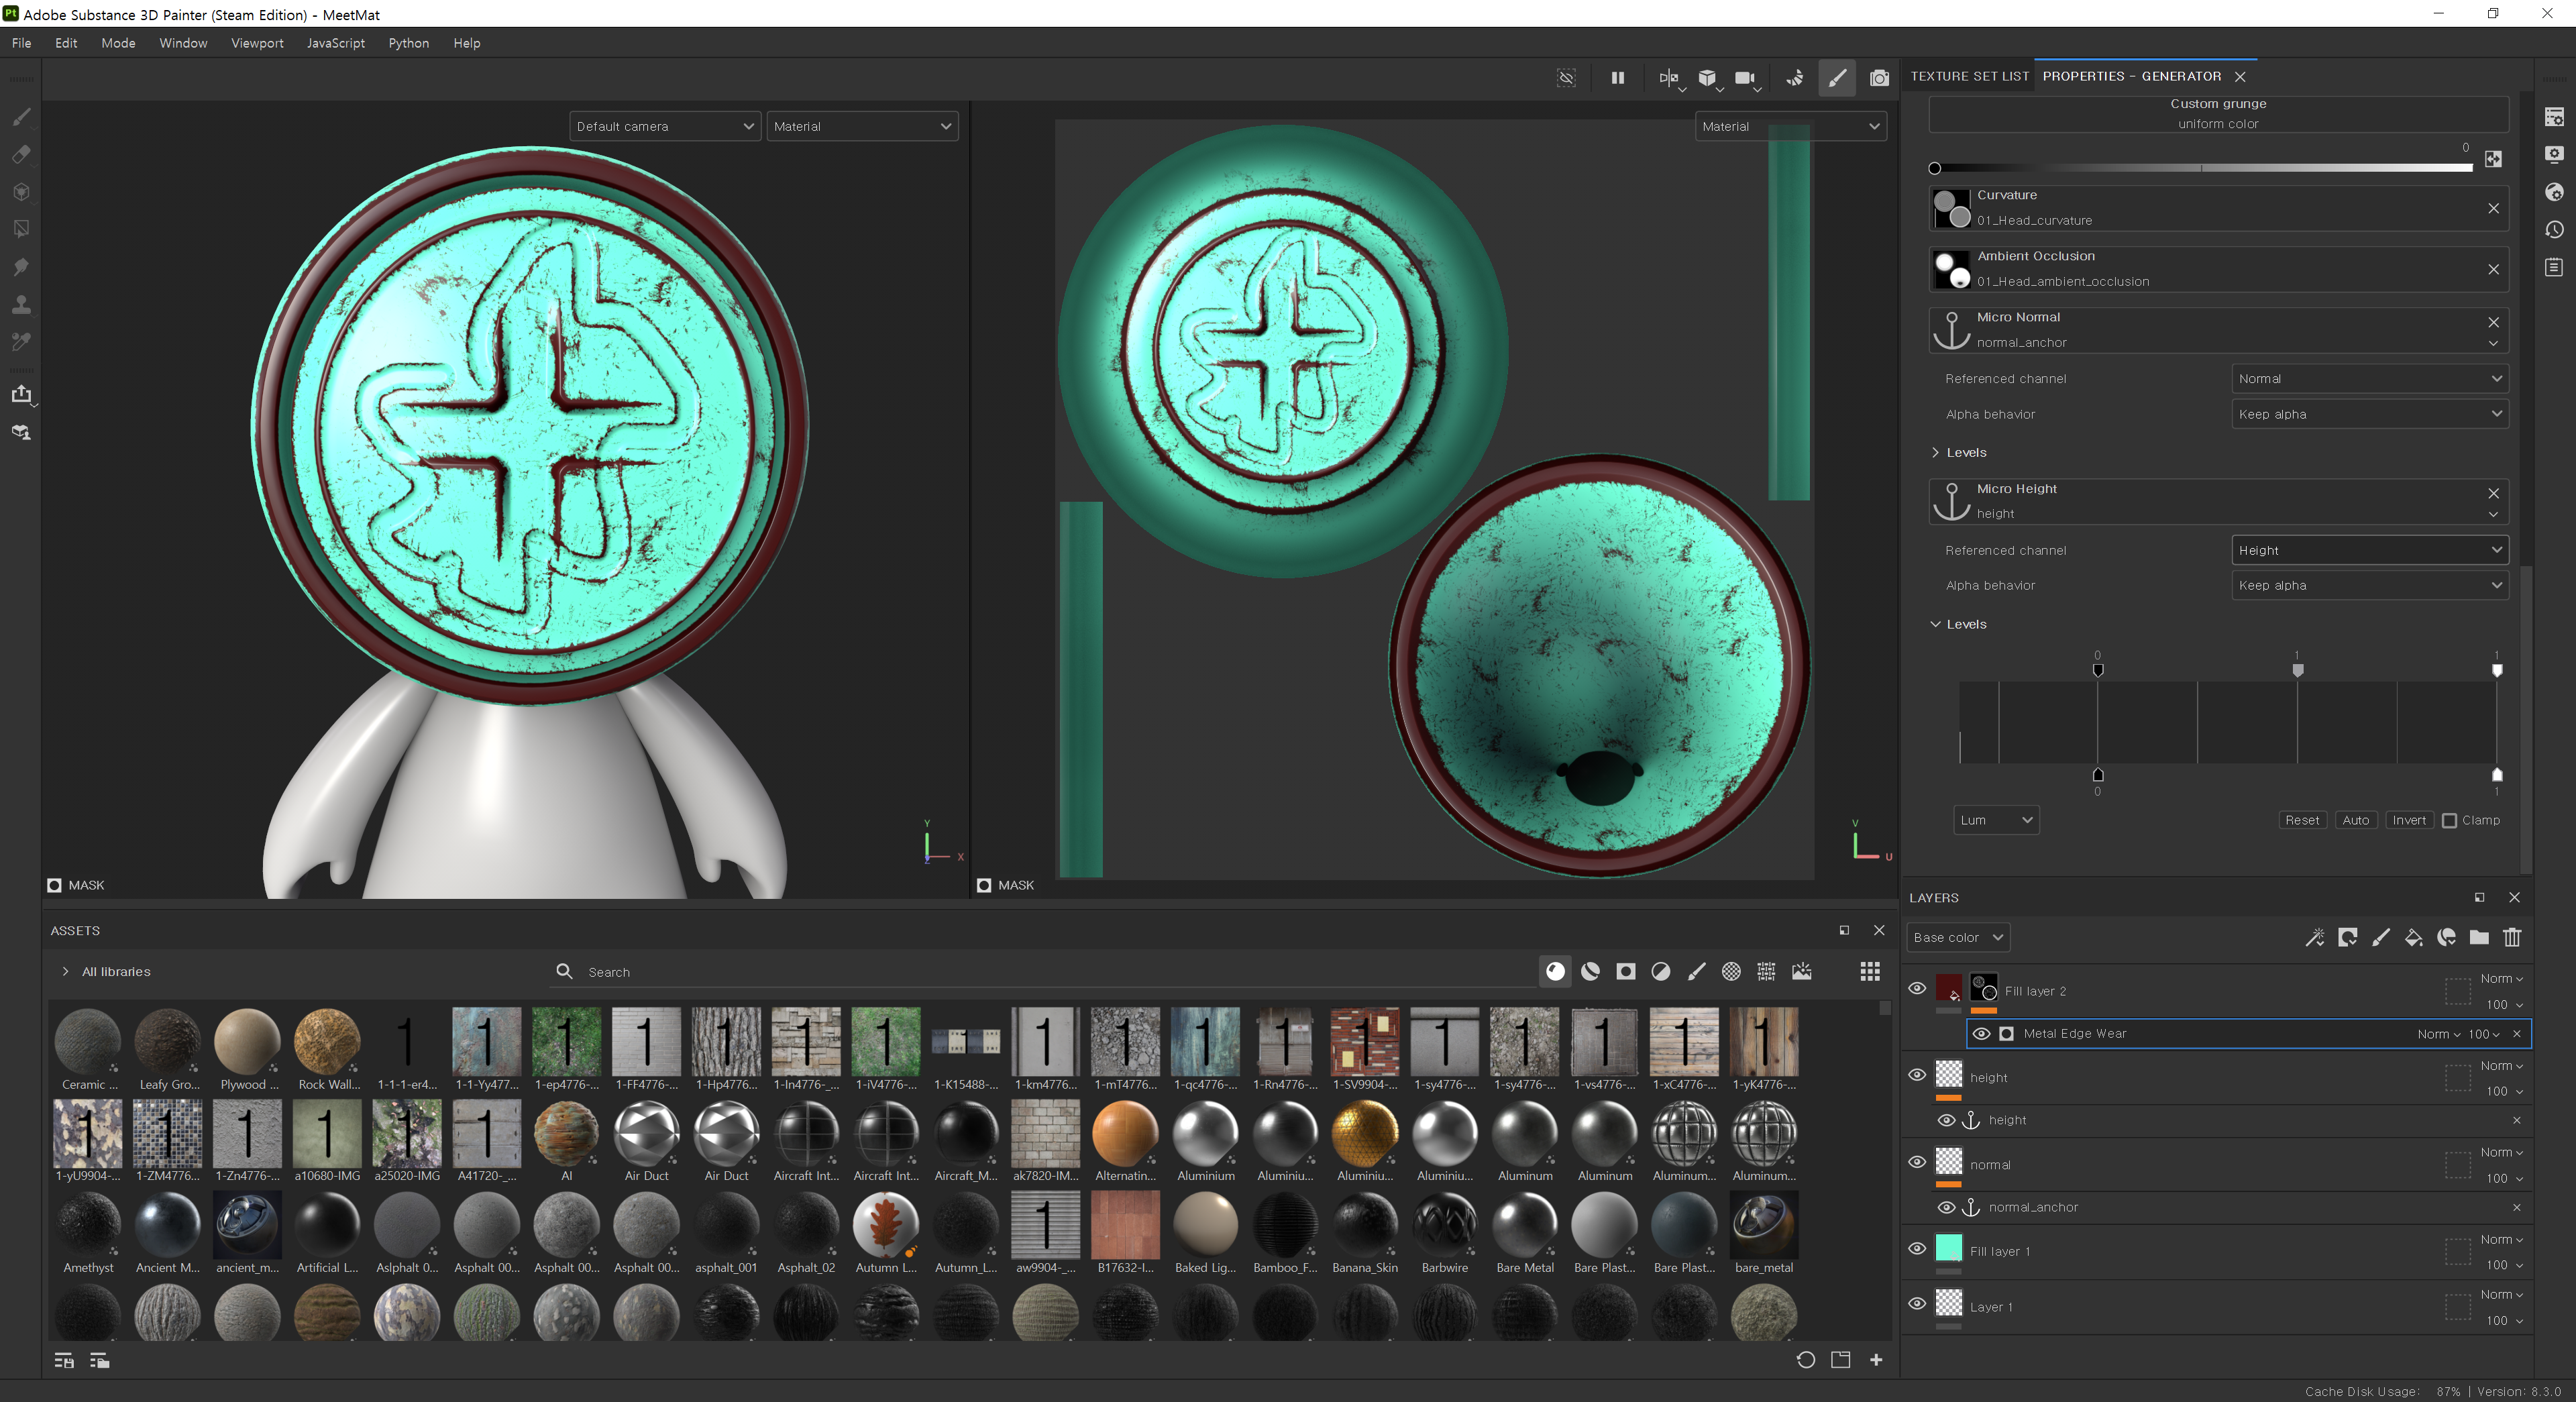Open Micro Height Referenced channel dropdown

[2368, 550]
